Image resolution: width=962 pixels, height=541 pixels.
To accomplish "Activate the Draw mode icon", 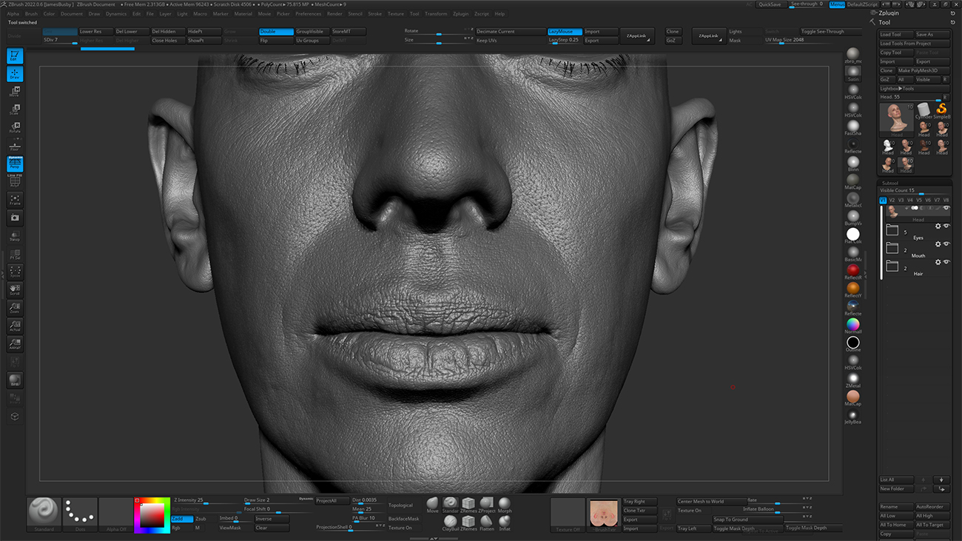I will [x=15, y=73].
